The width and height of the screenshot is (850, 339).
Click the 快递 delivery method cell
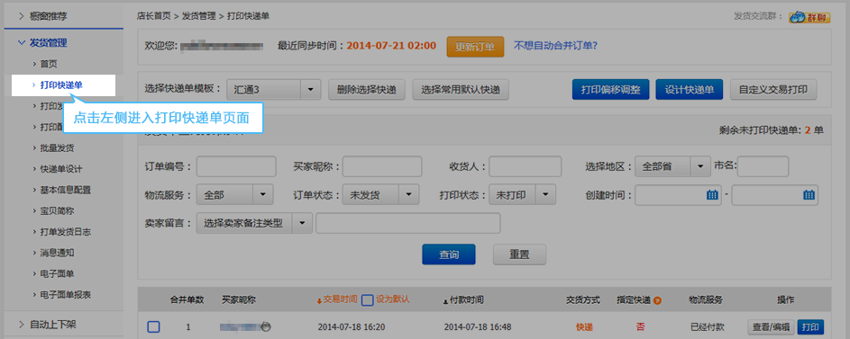point(584,327)
